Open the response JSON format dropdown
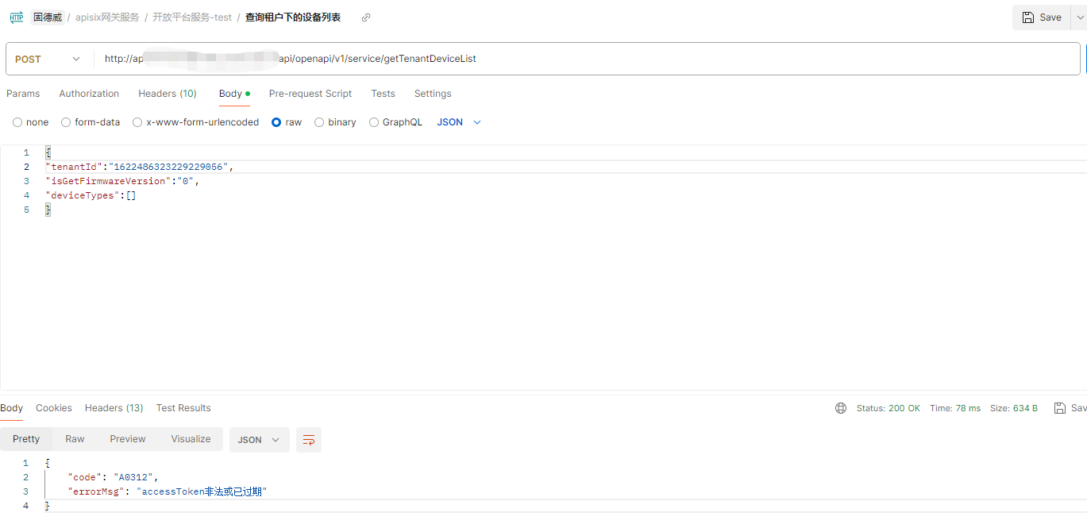The height and width of the screenshot is (524, 1087). [259, 440]
